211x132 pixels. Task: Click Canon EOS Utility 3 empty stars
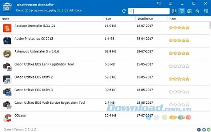179,92
